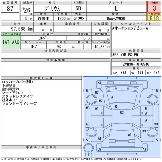Image resolution: width=162 pixels, height=162 pixels.
Task: Click the A3 mark on left rear side
Action: pyautogui.click(x=88, y=124)
